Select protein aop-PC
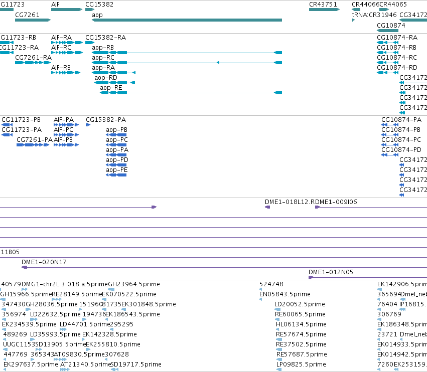The width and height of the screenshot is (427, 372). pos(116,145)
